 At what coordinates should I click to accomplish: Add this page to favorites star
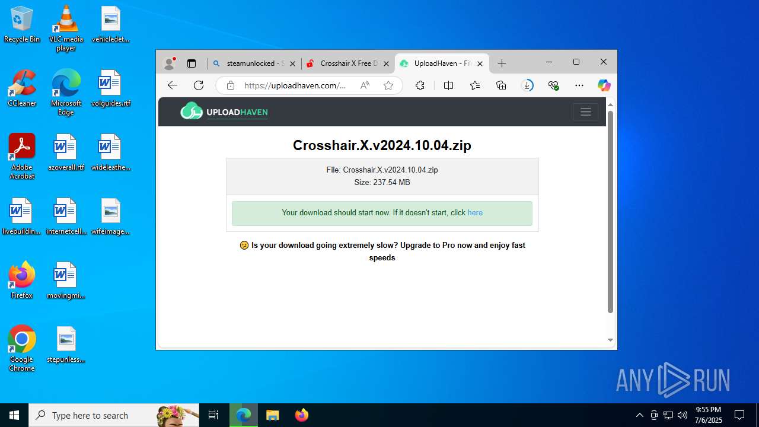coord(388,85)
